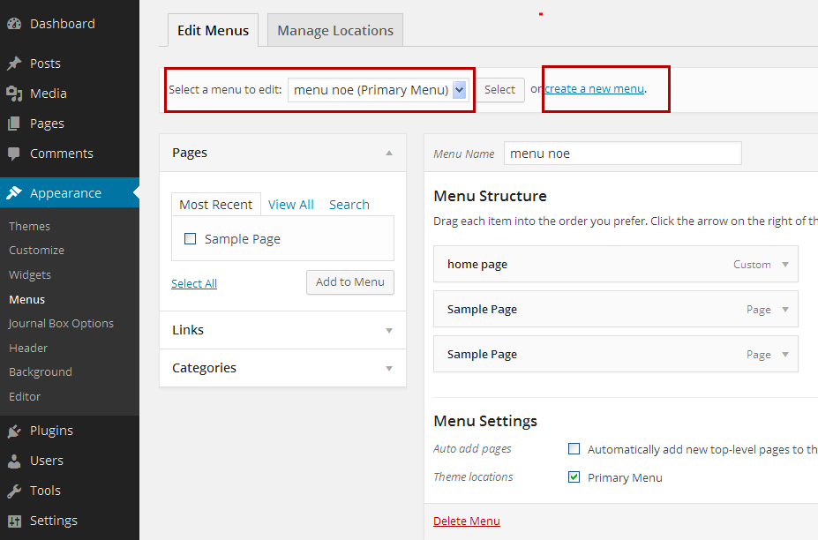Click the home page menu item title
The width and height of the screenshot is (818, 540).
pyautogui.click(x=477, y=265)
